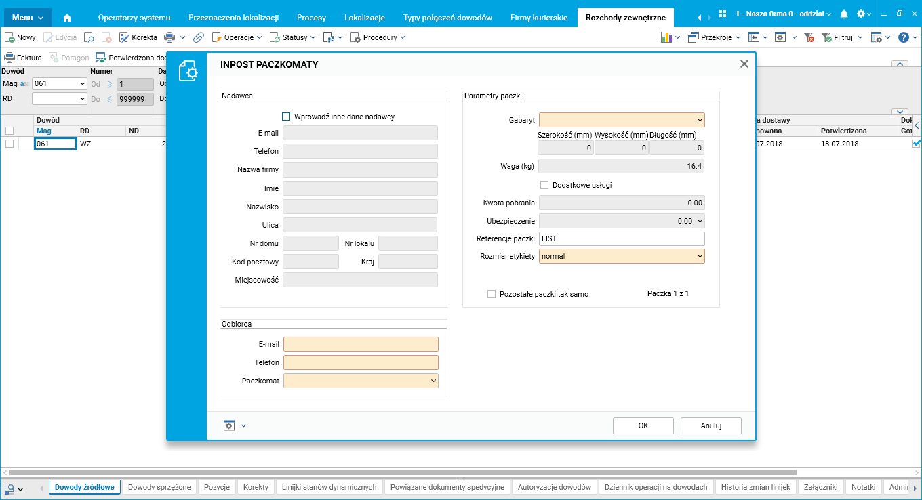
Task: Toggle the select-all checkbox in table header
Action: [9, 131]
